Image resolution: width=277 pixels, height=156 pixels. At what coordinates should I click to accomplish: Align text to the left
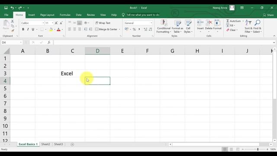70,29
